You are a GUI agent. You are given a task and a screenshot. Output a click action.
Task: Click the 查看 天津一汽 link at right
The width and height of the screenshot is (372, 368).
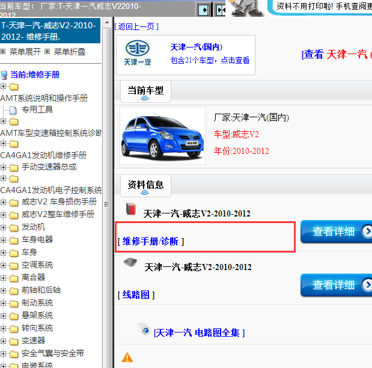point(337,54)
